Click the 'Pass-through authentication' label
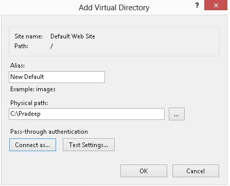Viewport: 230px width, 186px height. (49, 132)
